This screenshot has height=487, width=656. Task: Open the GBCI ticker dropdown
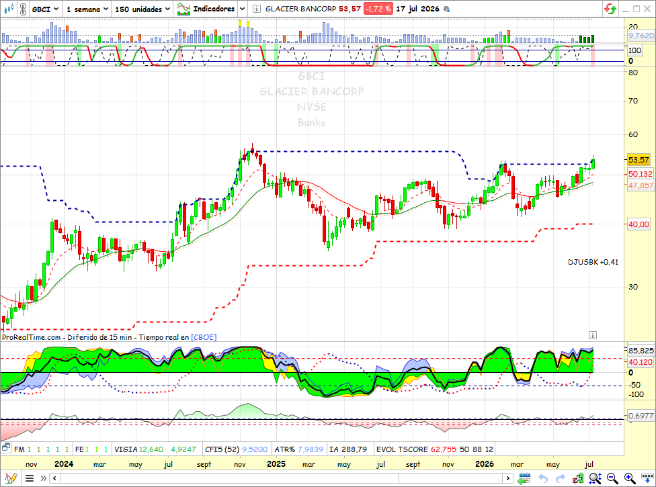tap(45, 9)
